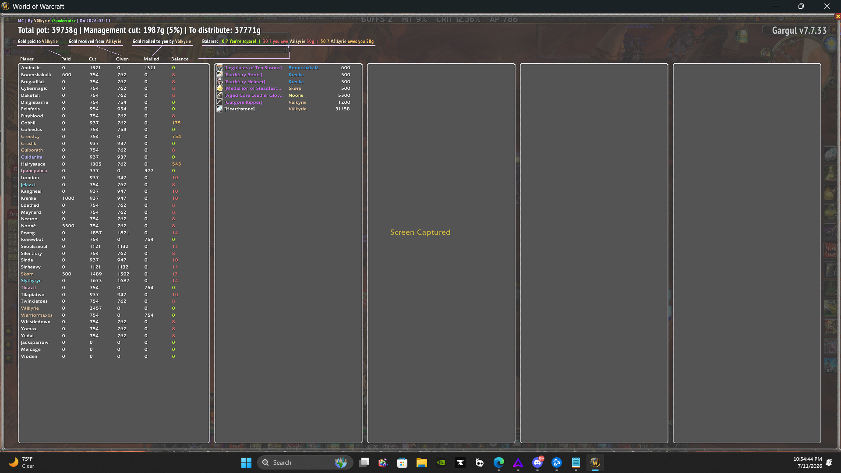Click the 'Balance' column header

(180, 59)
